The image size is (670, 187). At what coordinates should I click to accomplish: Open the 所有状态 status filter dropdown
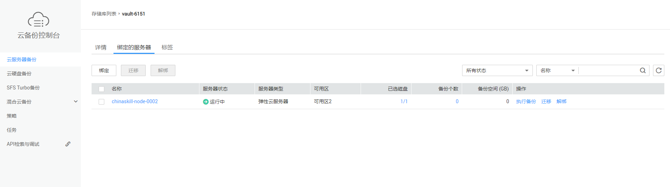point(497,70)
